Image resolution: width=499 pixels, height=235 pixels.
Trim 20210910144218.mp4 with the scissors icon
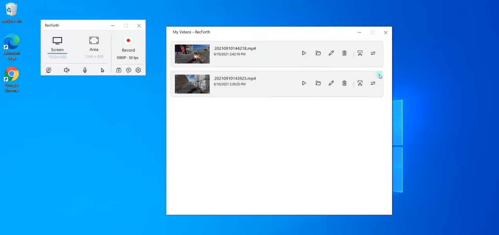(x=360, y=53)
